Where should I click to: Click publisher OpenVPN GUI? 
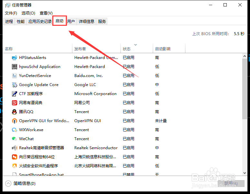point(88,121)
